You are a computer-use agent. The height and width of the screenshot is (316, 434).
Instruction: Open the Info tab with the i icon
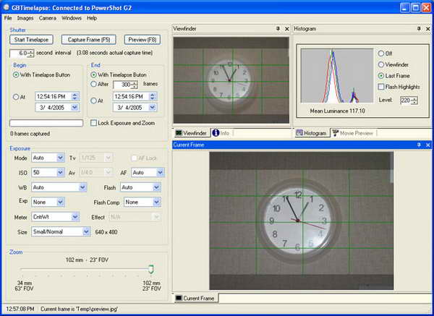click(221, 133)
